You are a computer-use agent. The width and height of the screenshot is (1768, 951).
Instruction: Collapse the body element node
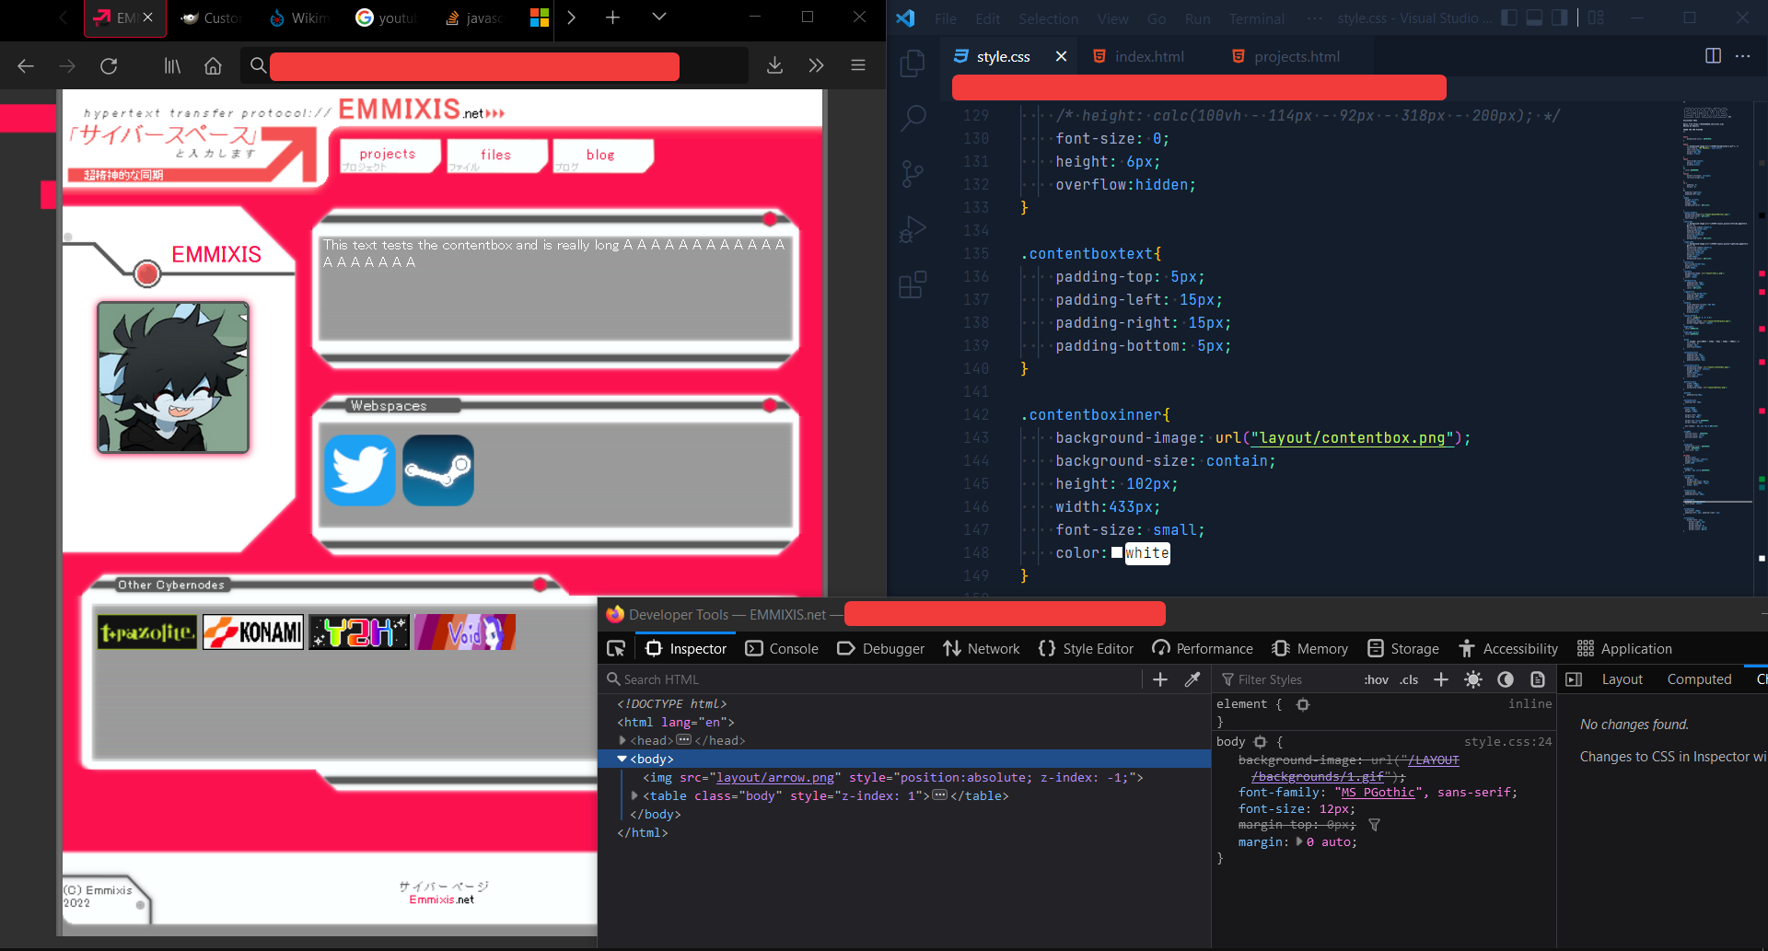622,759
